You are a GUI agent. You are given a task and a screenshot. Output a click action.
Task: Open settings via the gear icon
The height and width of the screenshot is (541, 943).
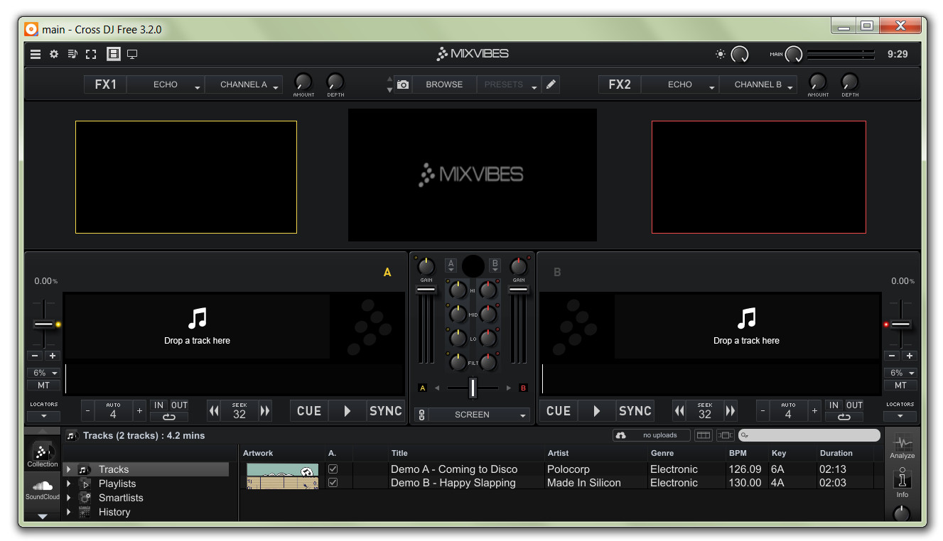tap(54, 54)
